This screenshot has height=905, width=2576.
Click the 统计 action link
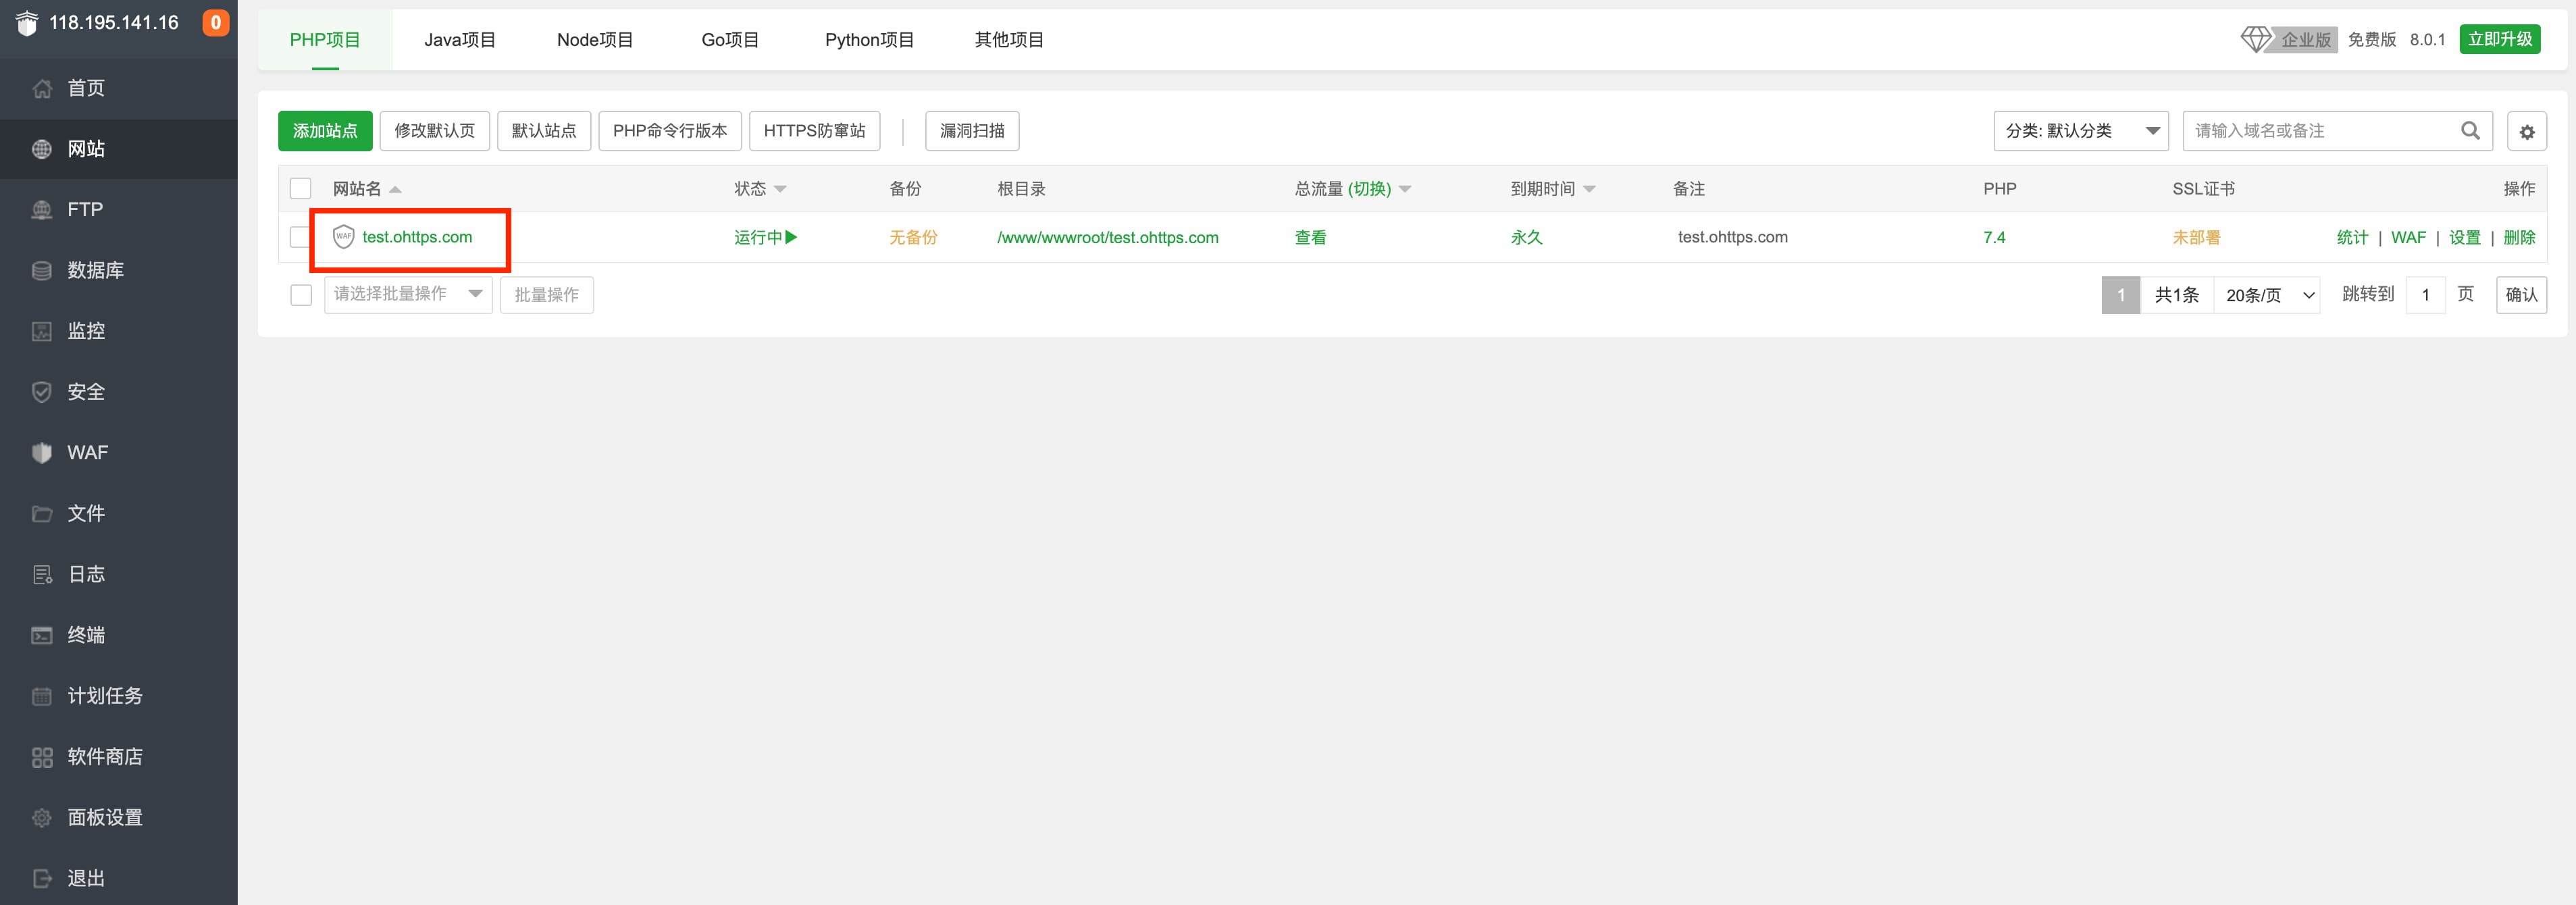2352,237
